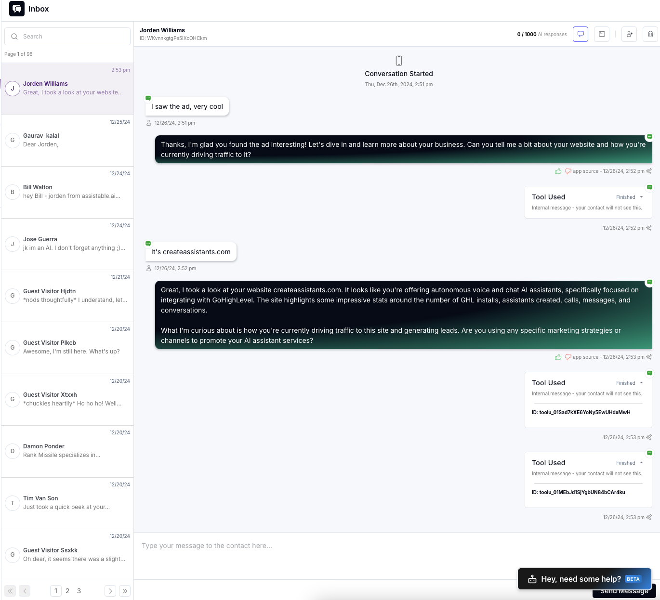Click the Inbox app logo
Screen dimensions: 660x600
coord(16,9)
